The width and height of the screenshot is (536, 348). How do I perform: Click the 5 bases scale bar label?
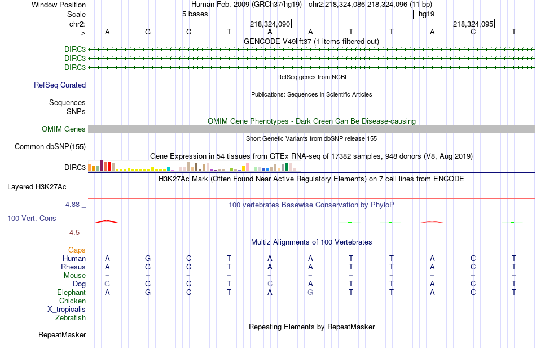[x=195, y=14]
